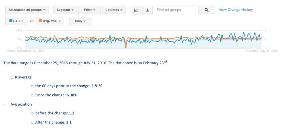Viewport: 291px width, 131px height.
Task: Click the magnifier search button
Action: (x=206, y=10)
